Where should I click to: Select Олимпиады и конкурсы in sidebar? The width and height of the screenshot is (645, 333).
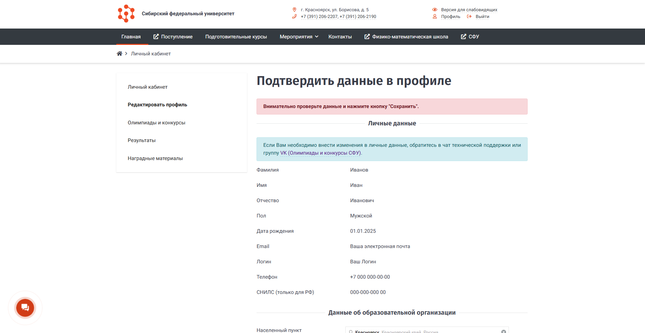pyautogui.click(x=156, y=123)
